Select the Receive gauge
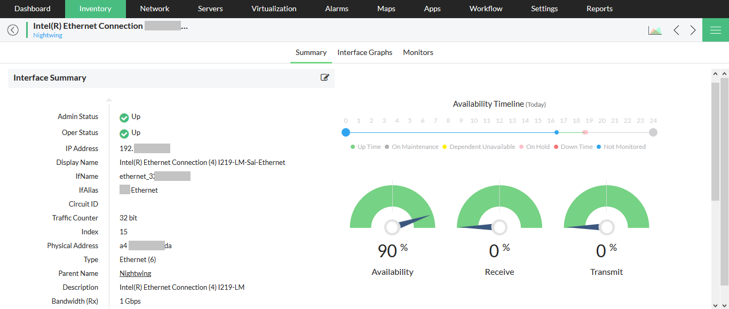The height and width of the screenshot is (309, 729). coord(499,227)
